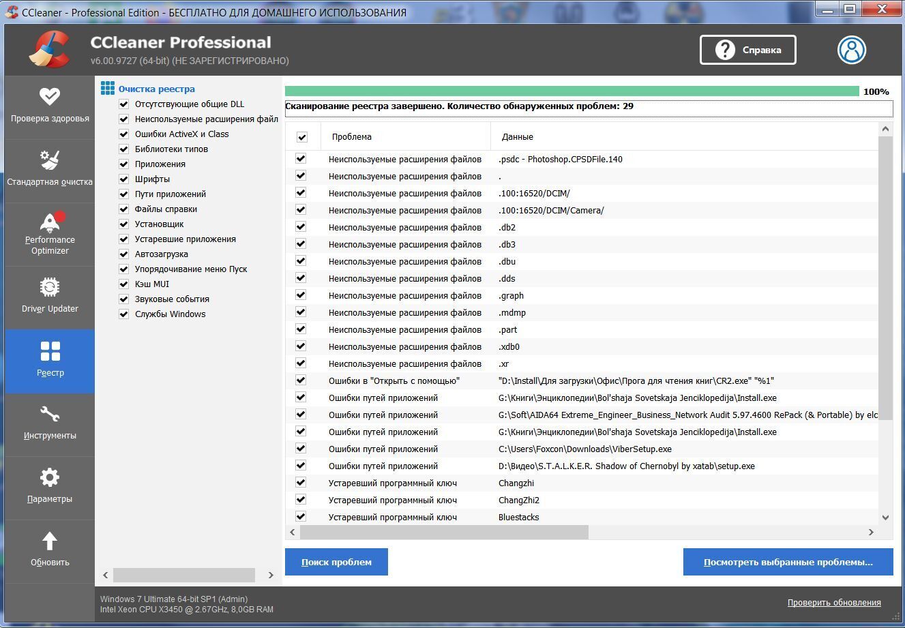Open Справка help button
The image size is (905, 628).
tap(747, 50)
